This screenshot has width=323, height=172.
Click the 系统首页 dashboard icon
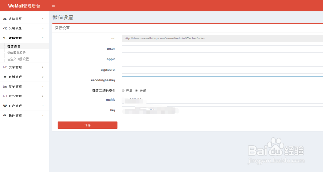(x=5, y=19)
